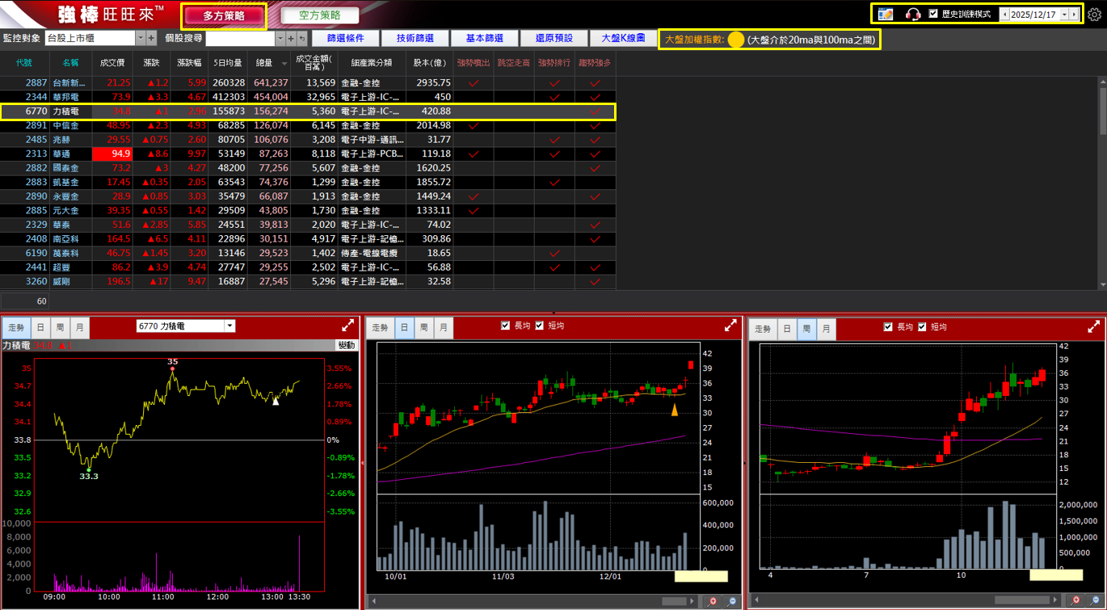Switch to 空方策略 tab
This screenshot has height=610, width=1107.
(x=319, y=15)
